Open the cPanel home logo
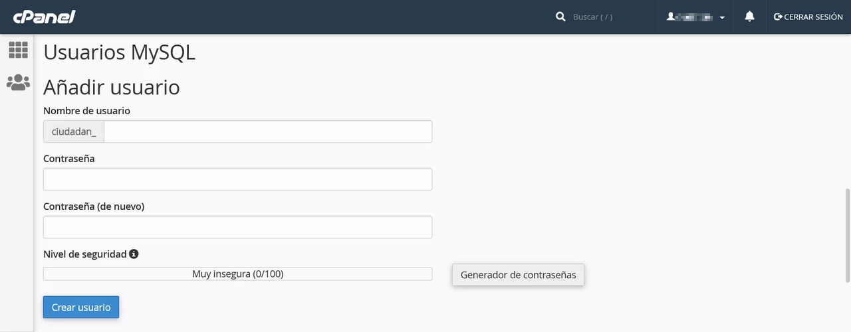Image resolution: width=851 pixels, height=332 pixels. [44, 17]
